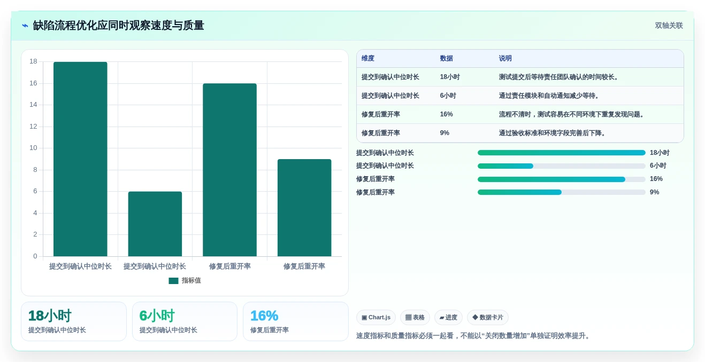Open the 16% 修复后重开率 stat card

(296, 321)
